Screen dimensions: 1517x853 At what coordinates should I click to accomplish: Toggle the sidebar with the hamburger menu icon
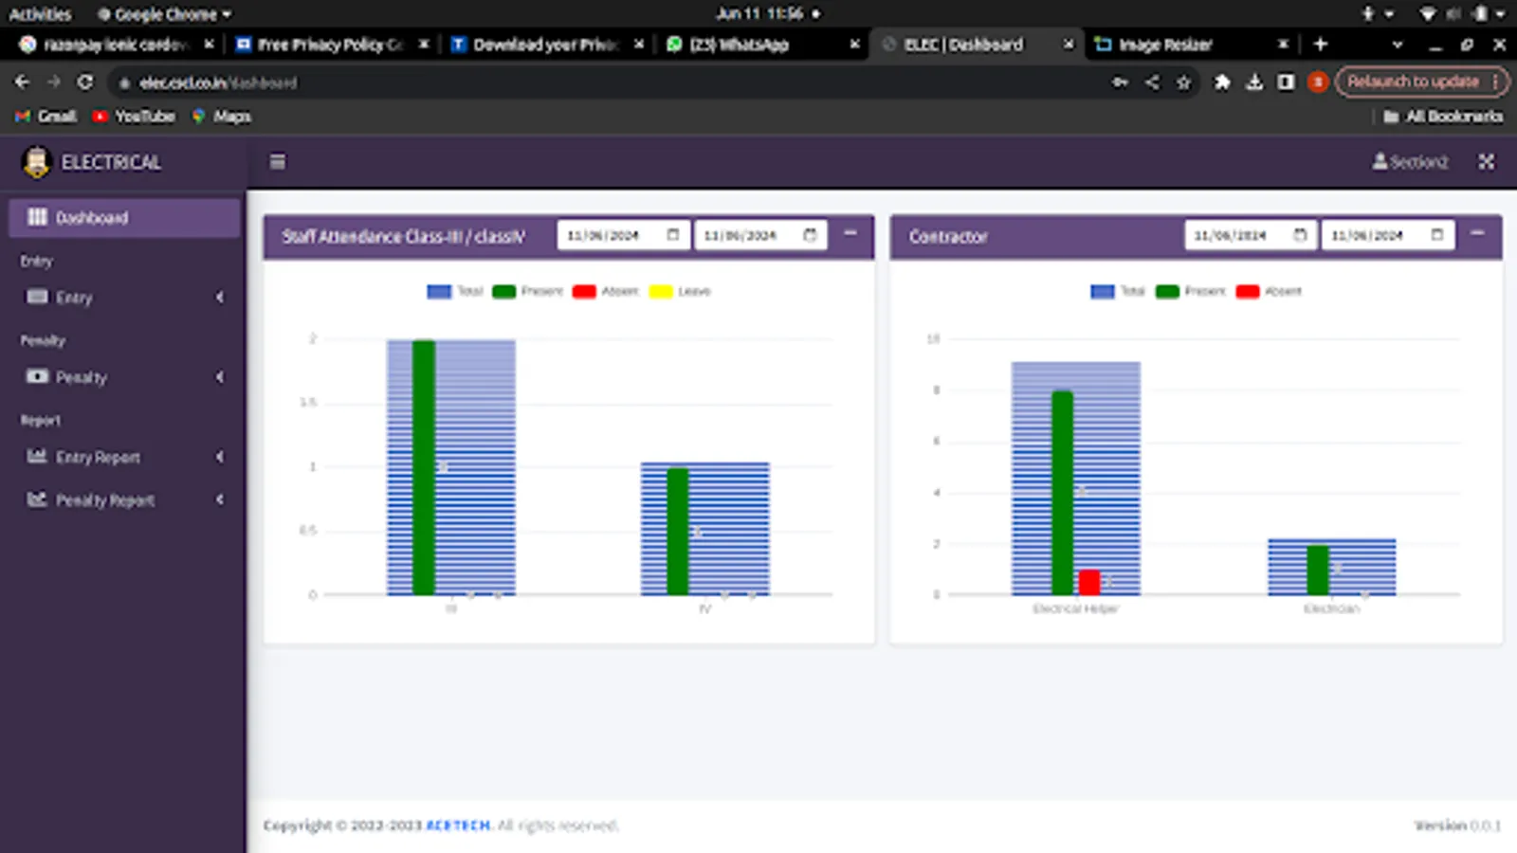point(277,162)
